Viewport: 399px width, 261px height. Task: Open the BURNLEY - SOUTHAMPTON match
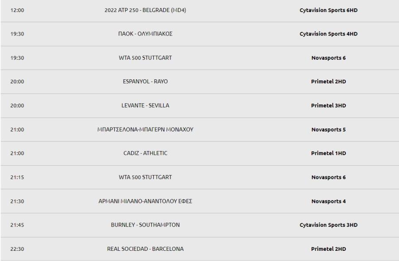(145, 225)
